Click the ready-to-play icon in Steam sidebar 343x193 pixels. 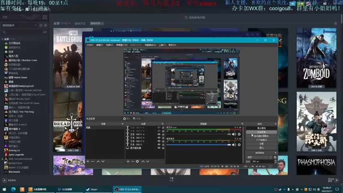[x=45, y=25]
